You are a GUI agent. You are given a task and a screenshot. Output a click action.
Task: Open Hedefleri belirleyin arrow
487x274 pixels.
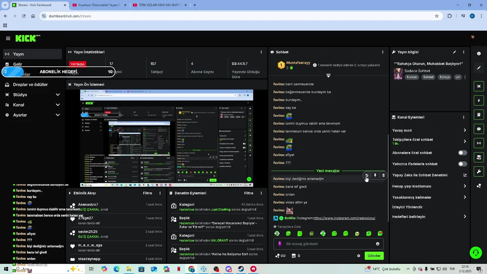[465, 217]
